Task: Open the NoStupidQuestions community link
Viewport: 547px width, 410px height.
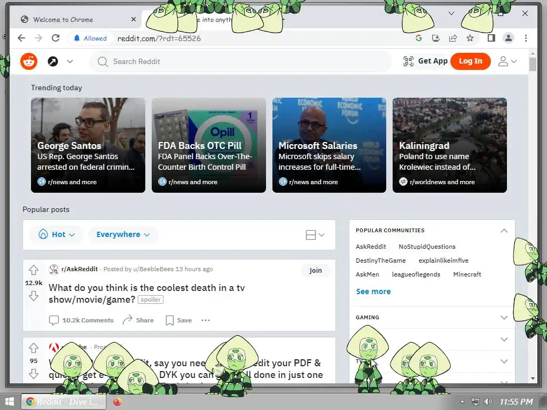Action: pos(427,247)
